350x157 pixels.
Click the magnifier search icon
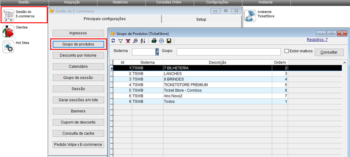click(135, 40)
